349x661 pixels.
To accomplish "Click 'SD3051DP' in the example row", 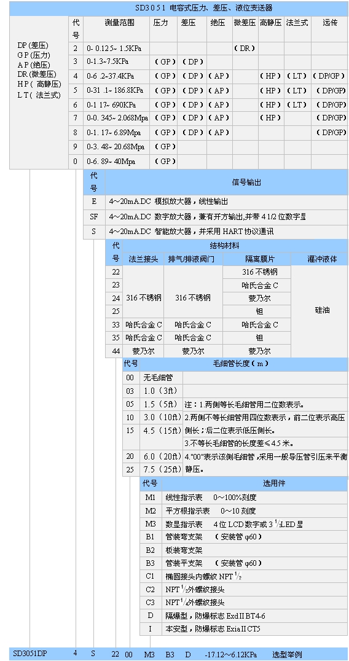I will (29, 654).
